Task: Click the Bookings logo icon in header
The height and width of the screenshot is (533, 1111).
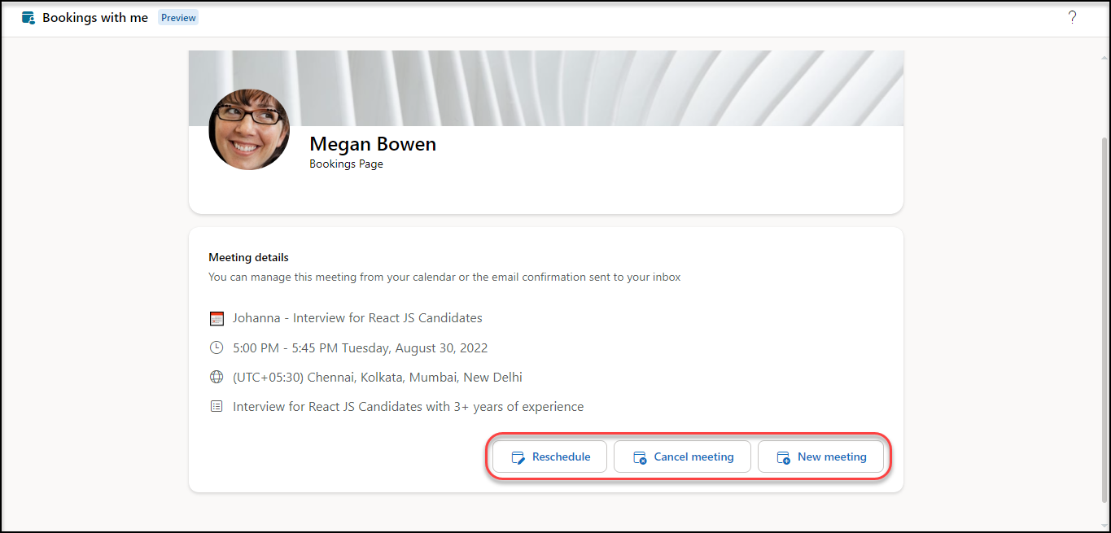Action: pos(28,18)
